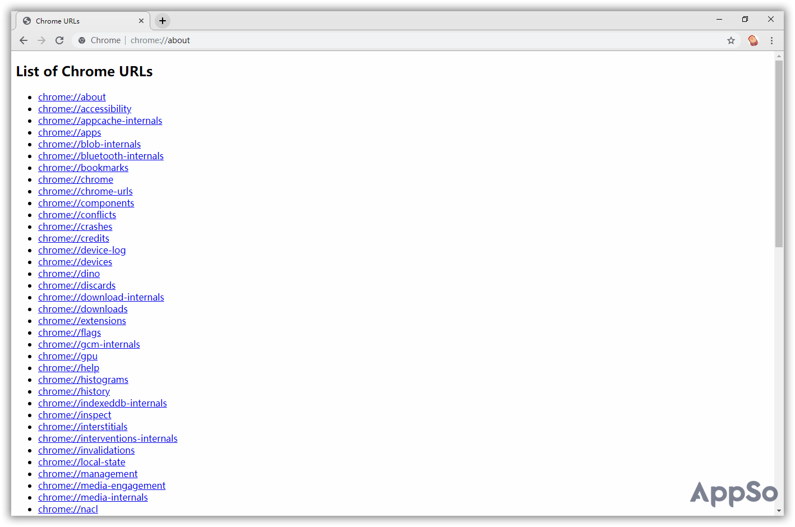Open the chrome://gpu link
The height and width of the screenshot is (527, 795).
point(68,356)
